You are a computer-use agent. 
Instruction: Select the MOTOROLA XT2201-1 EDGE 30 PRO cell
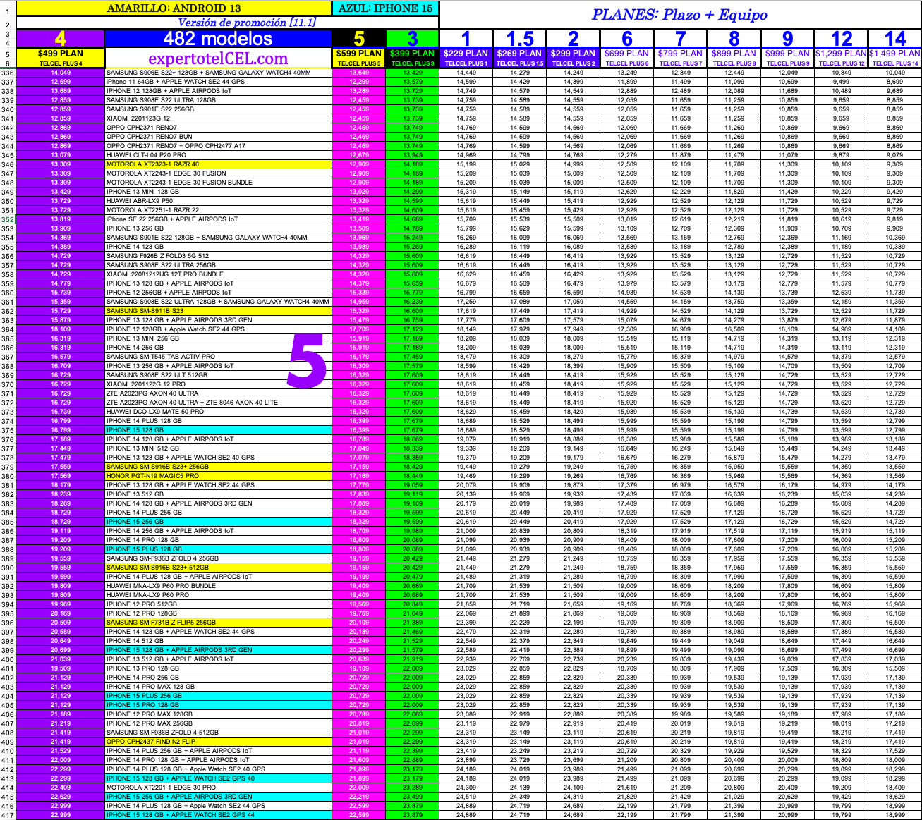[218, 788]
